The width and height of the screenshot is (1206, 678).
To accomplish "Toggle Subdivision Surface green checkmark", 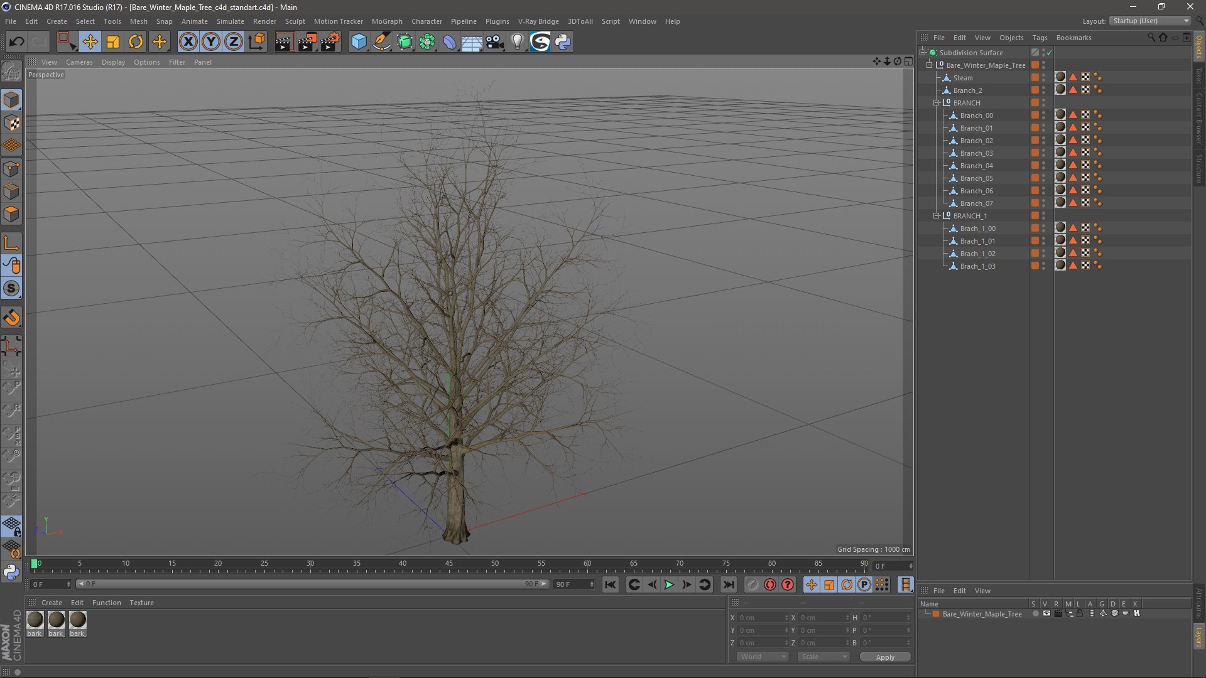I will coord(1050,53).
